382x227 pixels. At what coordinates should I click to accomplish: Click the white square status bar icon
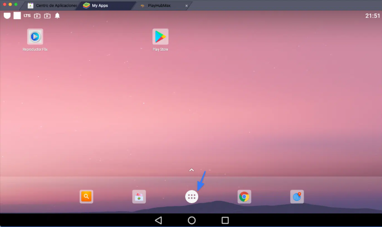pyautogui.click(x=17, y=16)
